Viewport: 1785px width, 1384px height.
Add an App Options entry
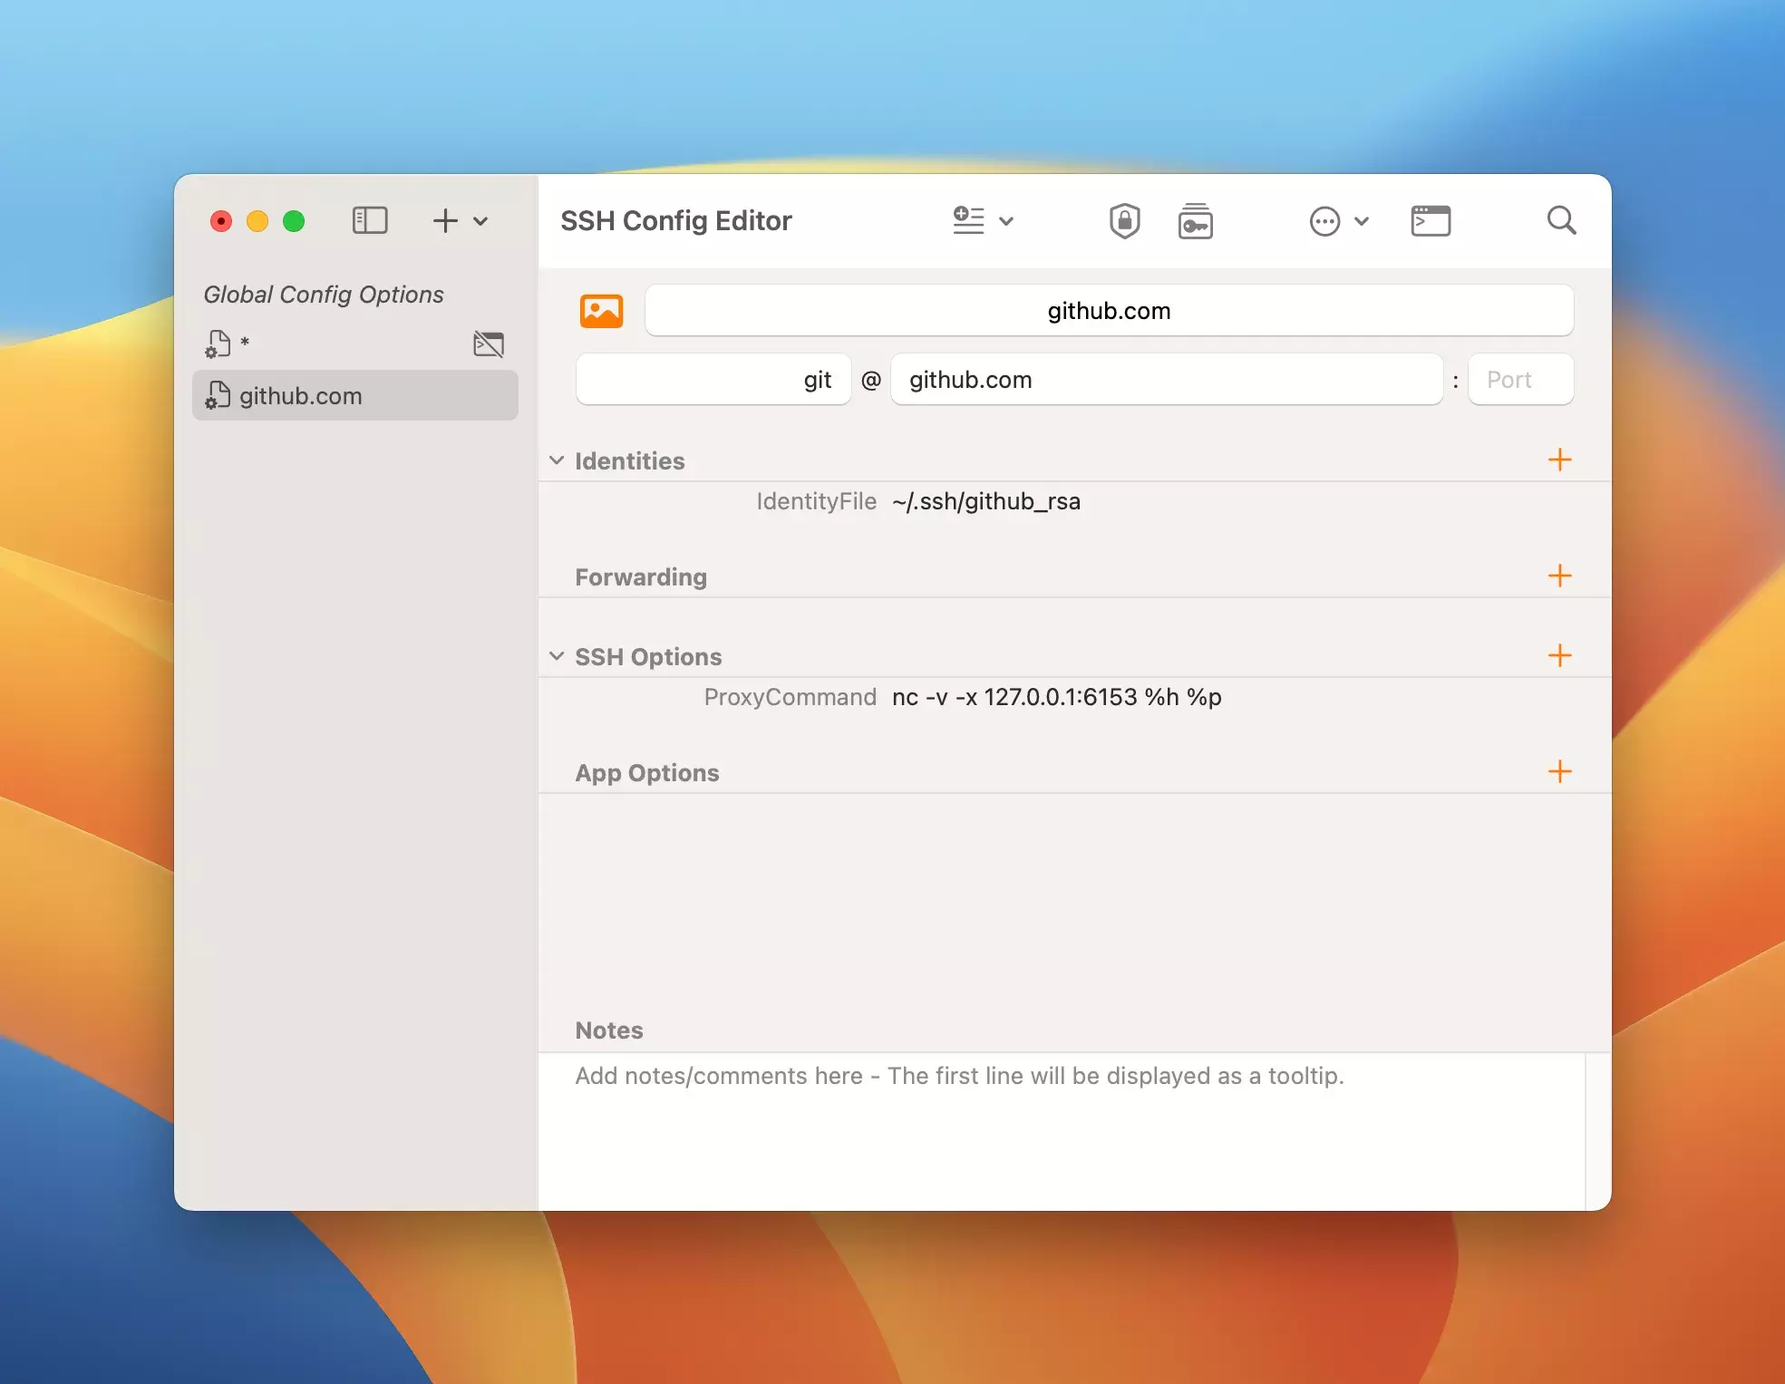(x=1559, y=771)
